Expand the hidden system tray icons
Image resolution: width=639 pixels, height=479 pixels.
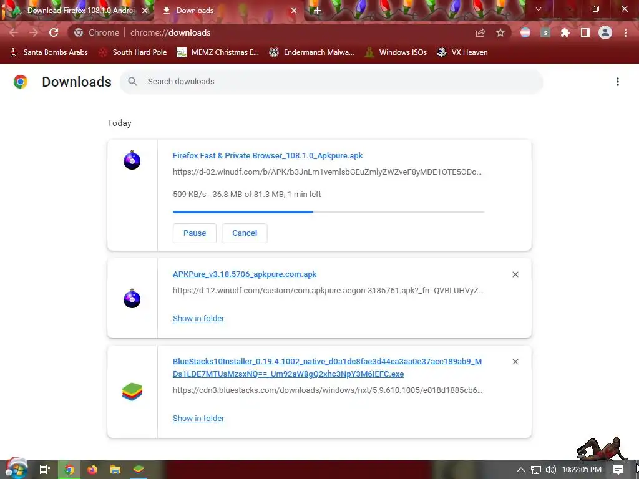[521, 470]
